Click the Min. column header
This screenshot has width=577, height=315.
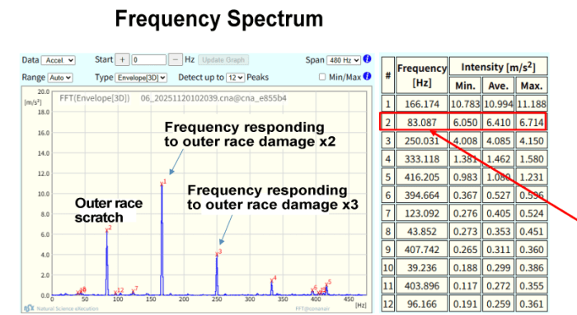pos(465,86)
